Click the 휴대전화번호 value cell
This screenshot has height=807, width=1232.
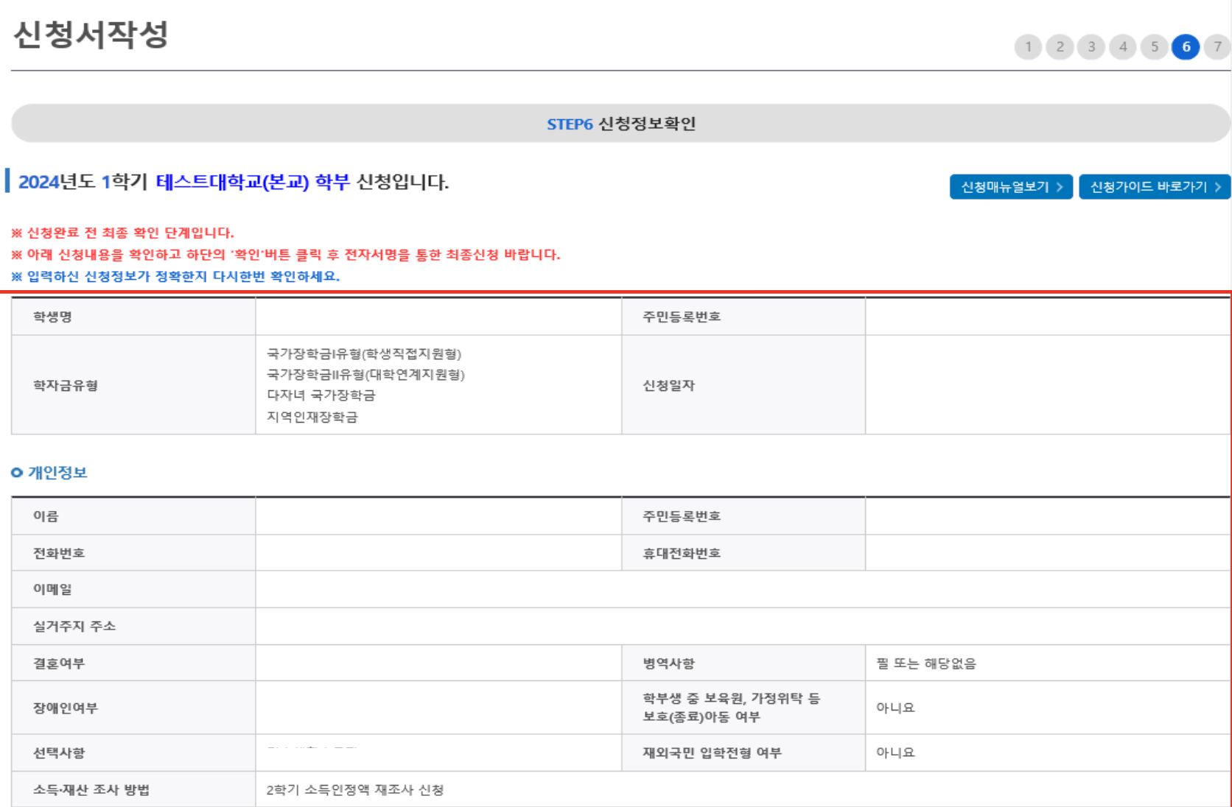(1046, 552)
